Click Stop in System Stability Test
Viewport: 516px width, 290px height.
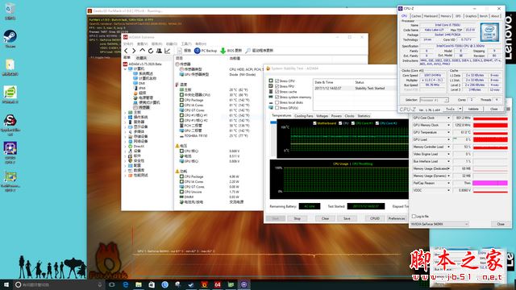click(x=298, y=218)
